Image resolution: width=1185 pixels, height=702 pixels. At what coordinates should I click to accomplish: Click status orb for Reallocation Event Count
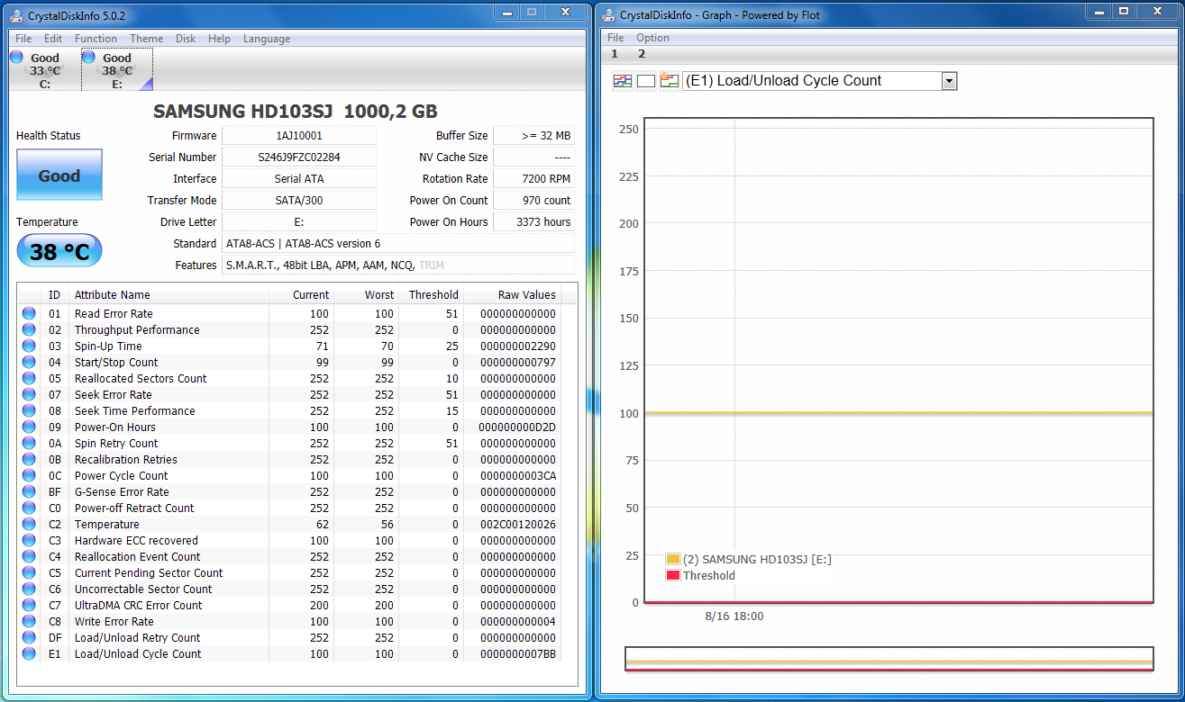pyautogui.click(x=29, y=557)
